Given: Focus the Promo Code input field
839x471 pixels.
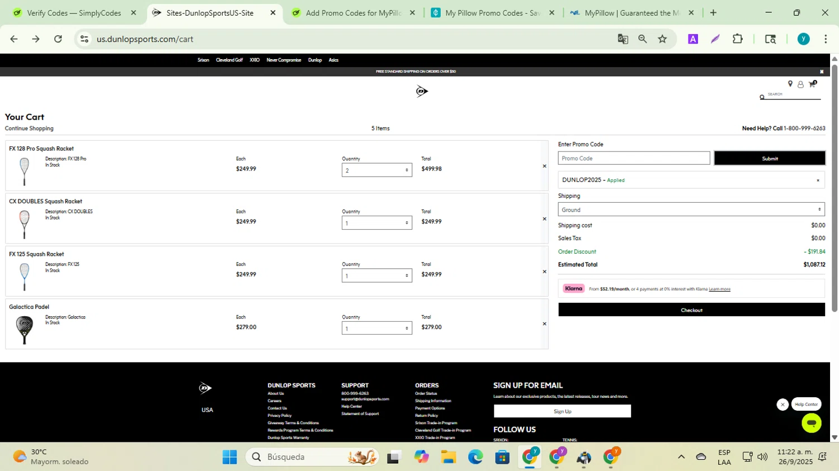Looking at the screenshot, I should pyautogui.click(x=634, y=158).
